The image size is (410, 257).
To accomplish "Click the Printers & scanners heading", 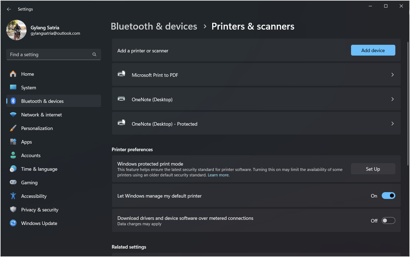I will (253, 26).
